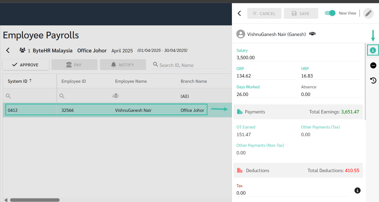Open the info tab icon in side panel

point(373,50)
